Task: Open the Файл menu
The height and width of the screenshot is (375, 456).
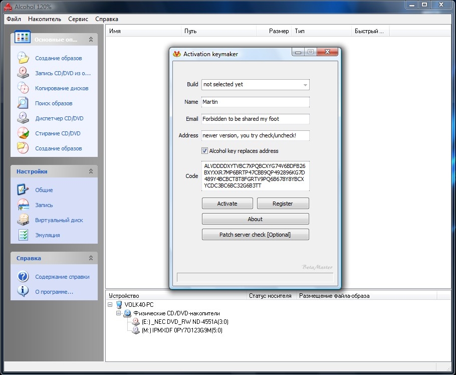Action: 14,19
